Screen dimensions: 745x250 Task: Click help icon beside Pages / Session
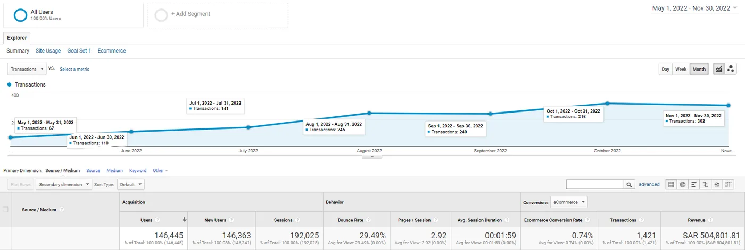(x=436, y=220)
